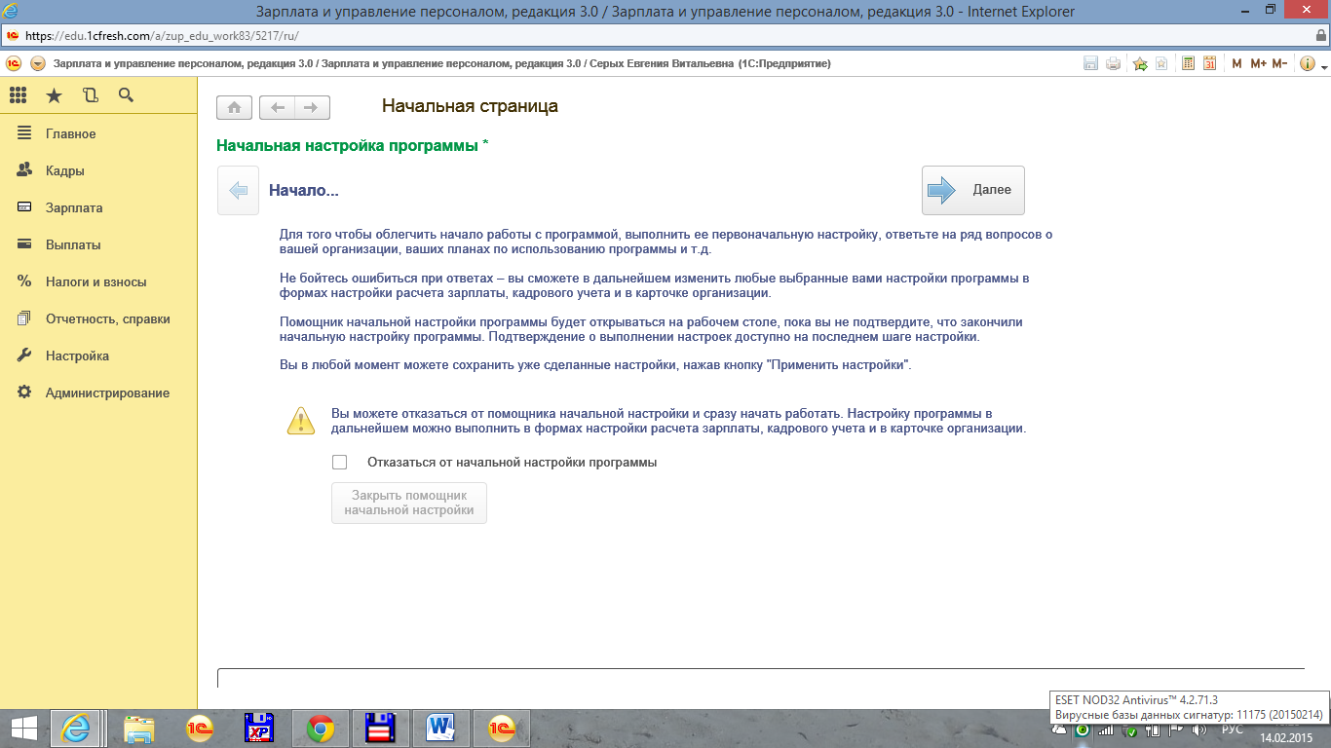
Task: Open the calendar toolbar icon
Action: click(x=1209, y=63)
